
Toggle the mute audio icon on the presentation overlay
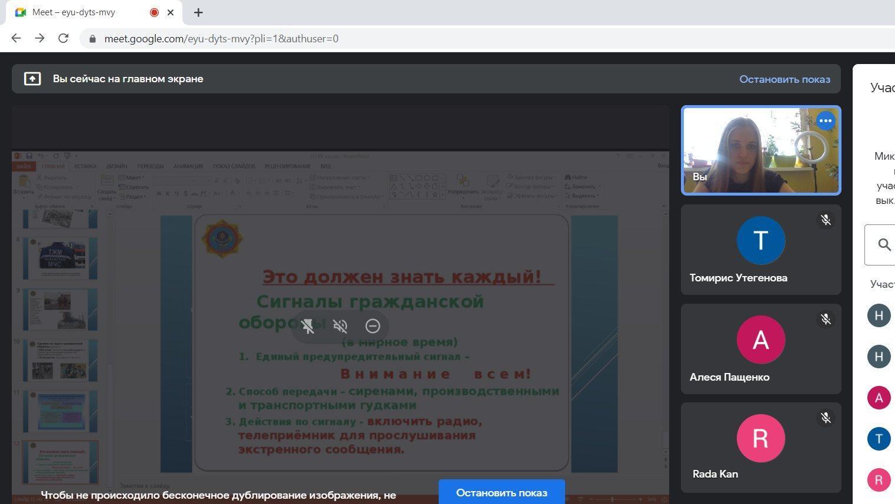coord(340,326)
